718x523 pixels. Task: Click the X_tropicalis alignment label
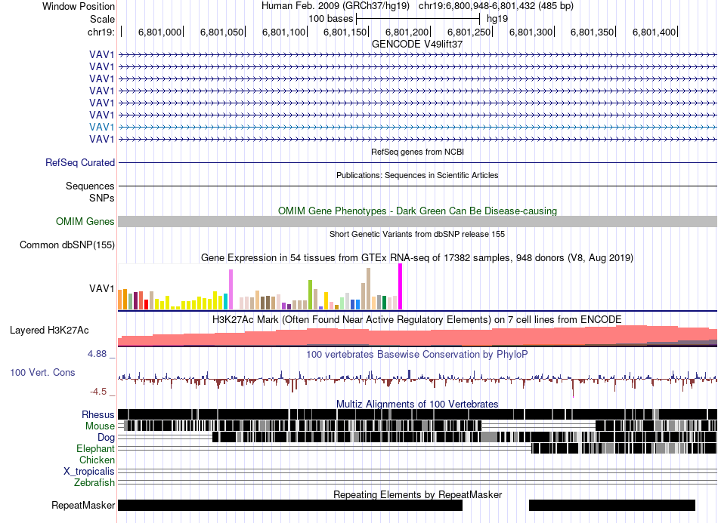(89, 472)
